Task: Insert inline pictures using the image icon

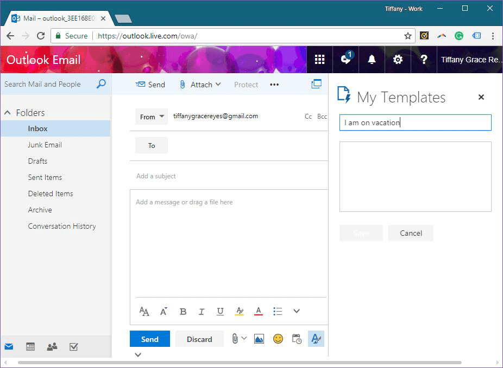Action: point(259,338)
